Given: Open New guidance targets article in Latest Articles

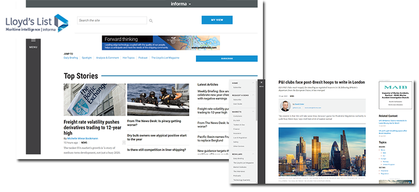Looking at the screenshot, I should coord(214,152).
